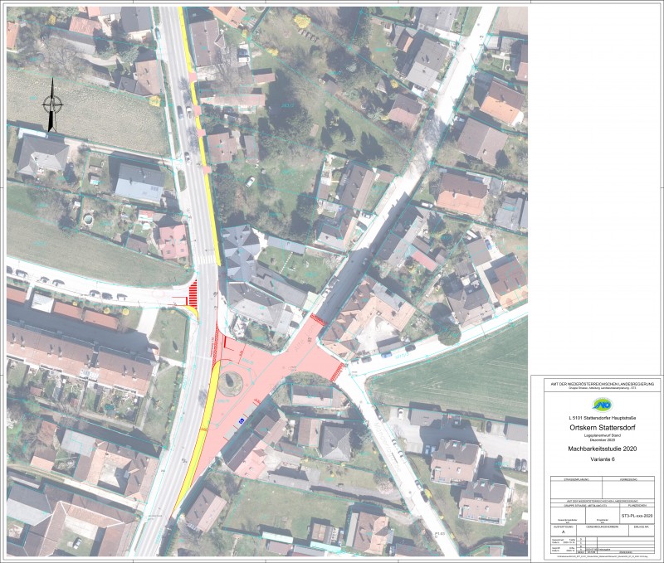Click the roundabout center island on the plan

[231, 383]
